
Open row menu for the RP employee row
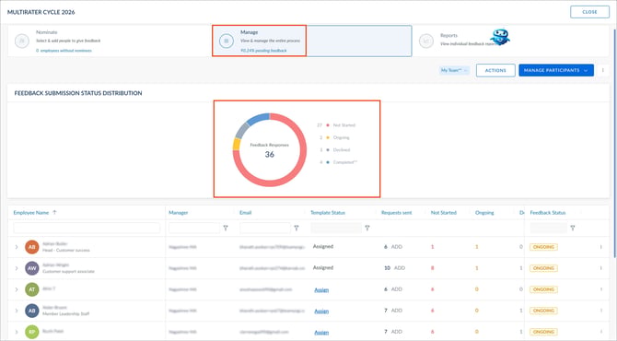click(600, 332)
